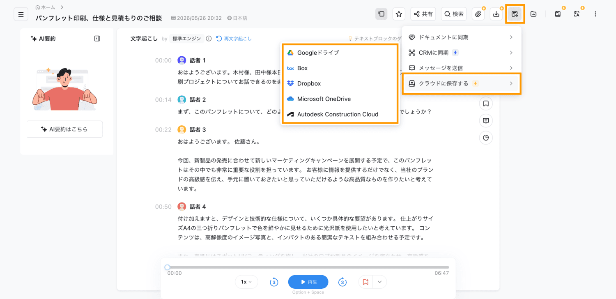
Task: Click the 標準エンジン tag
Action: pyautogui.click(x=186, y=39)
